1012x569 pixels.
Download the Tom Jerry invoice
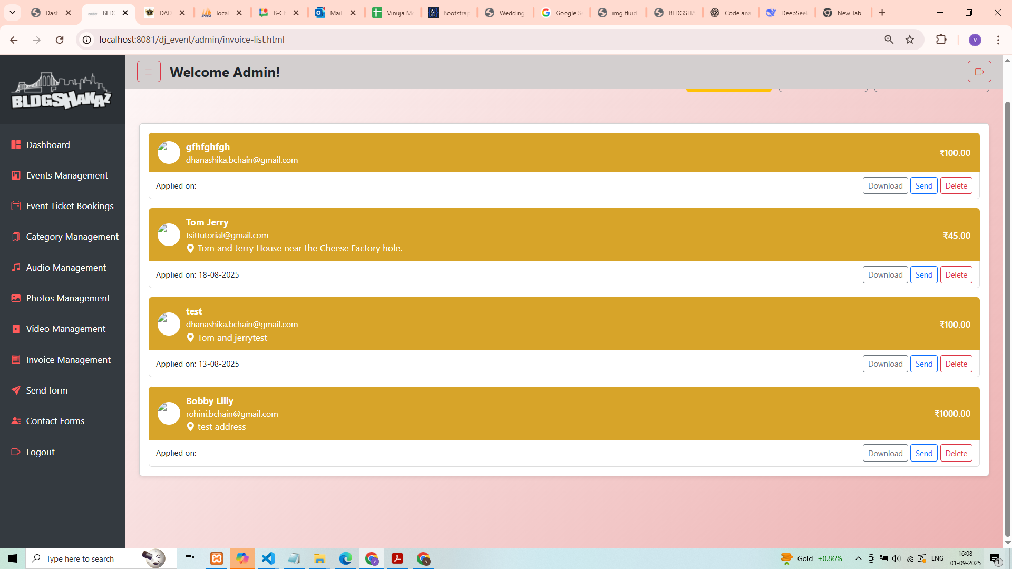pyautogui.click(x=885, y=275)
